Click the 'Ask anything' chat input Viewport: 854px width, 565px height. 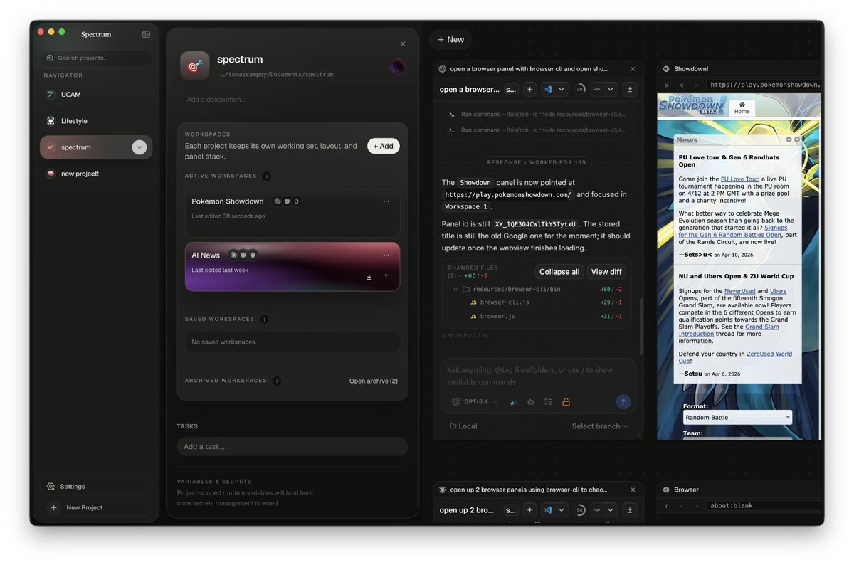[x=538, y=375]
